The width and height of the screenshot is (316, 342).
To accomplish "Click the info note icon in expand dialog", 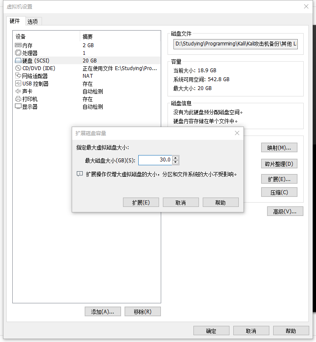I will [x=80, y=174].
